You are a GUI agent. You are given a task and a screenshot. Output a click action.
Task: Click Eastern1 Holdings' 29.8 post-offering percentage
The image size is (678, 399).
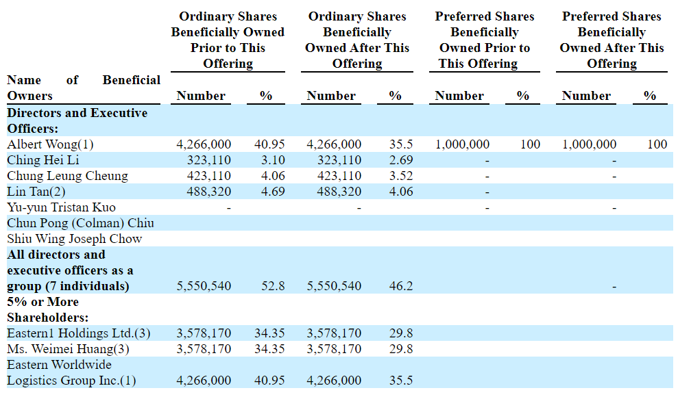click(401, 333)
